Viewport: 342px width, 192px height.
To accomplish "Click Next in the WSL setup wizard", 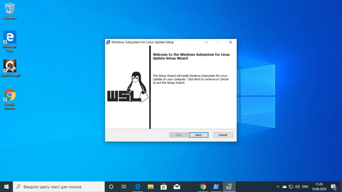I will [198, 135].
